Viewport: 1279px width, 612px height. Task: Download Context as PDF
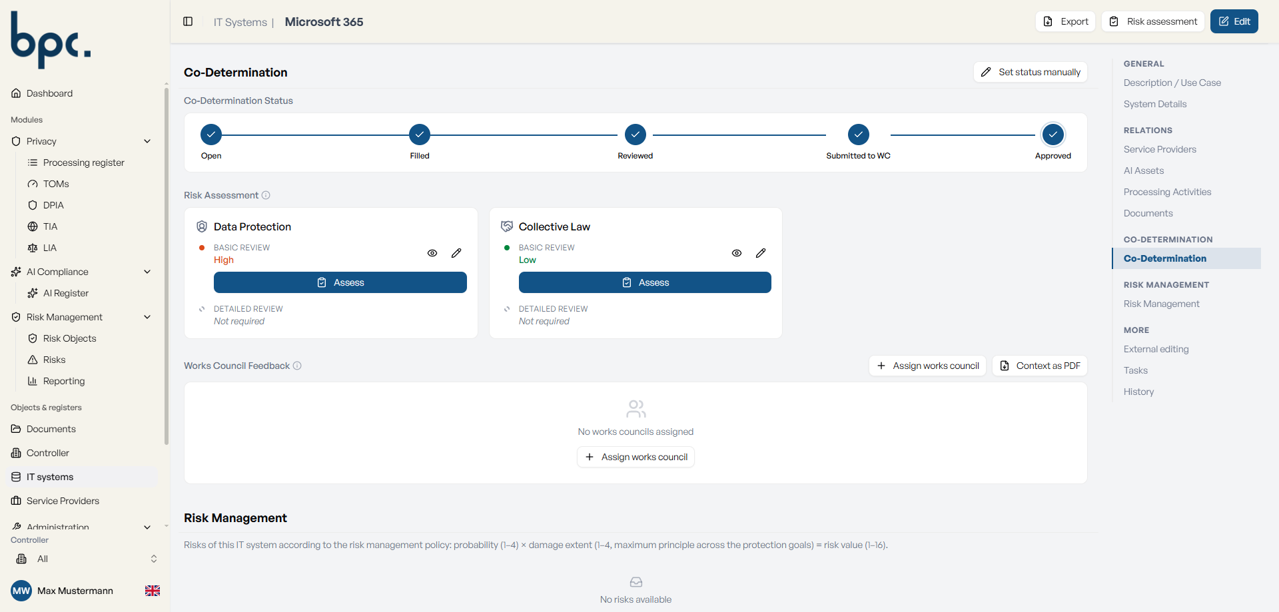click(x=1040, y=366)
